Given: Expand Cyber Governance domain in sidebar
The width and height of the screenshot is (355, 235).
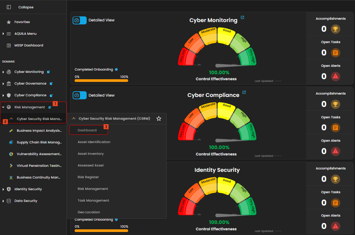Looking at the screenshot, I should pyautogui.click(x=3, y=84).
